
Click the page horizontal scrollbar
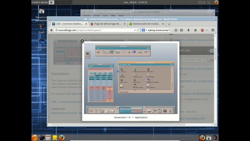pos(131,125)
